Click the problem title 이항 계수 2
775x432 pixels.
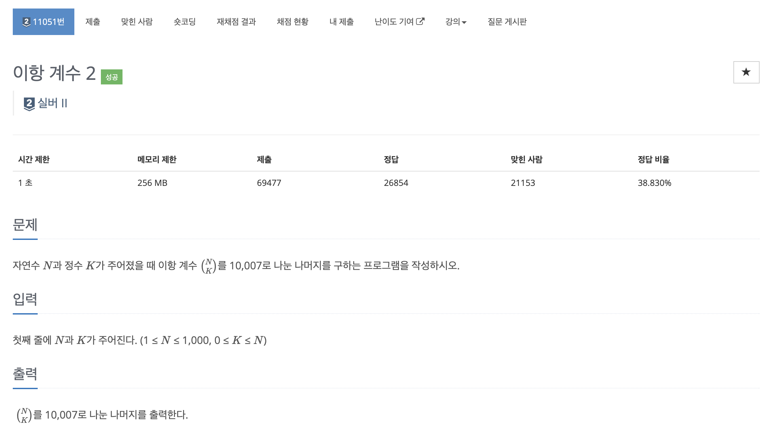[x=54, y=73]
